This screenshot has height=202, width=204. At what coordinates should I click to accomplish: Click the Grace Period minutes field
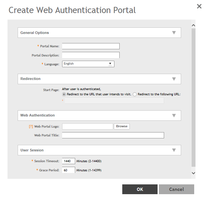(x=68, y=170)
